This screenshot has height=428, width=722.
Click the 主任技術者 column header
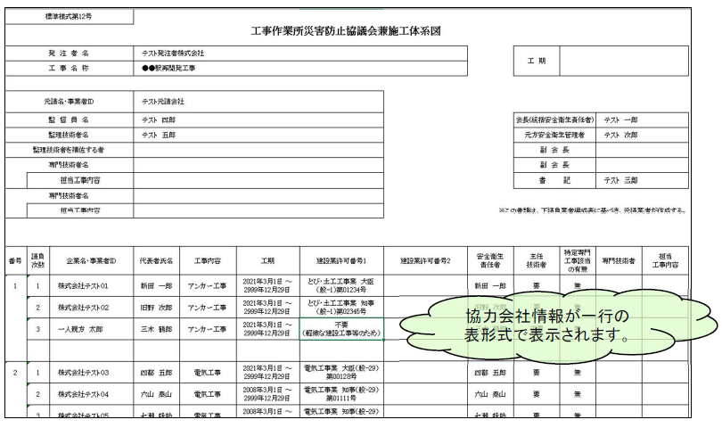click(x=537, y=260)
